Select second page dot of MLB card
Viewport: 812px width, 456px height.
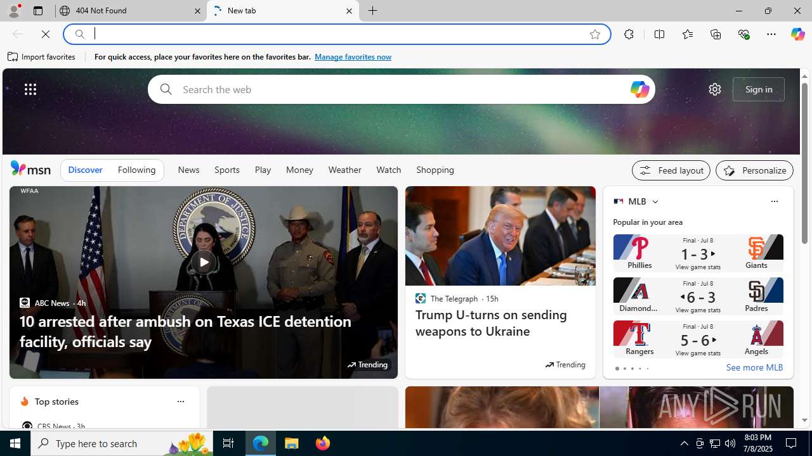pyautogui.click(x=624, y=369)
